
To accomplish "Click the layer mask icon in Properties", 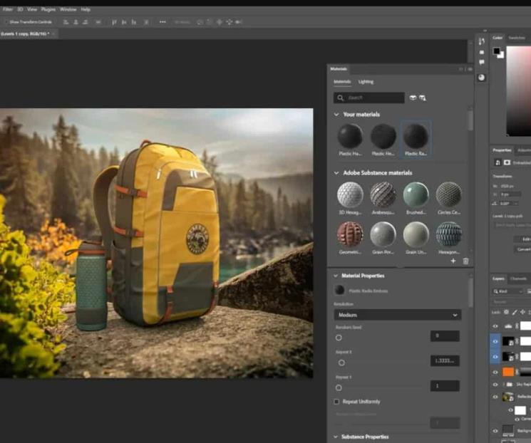I will pyautogui.click(x=507, y=163).
